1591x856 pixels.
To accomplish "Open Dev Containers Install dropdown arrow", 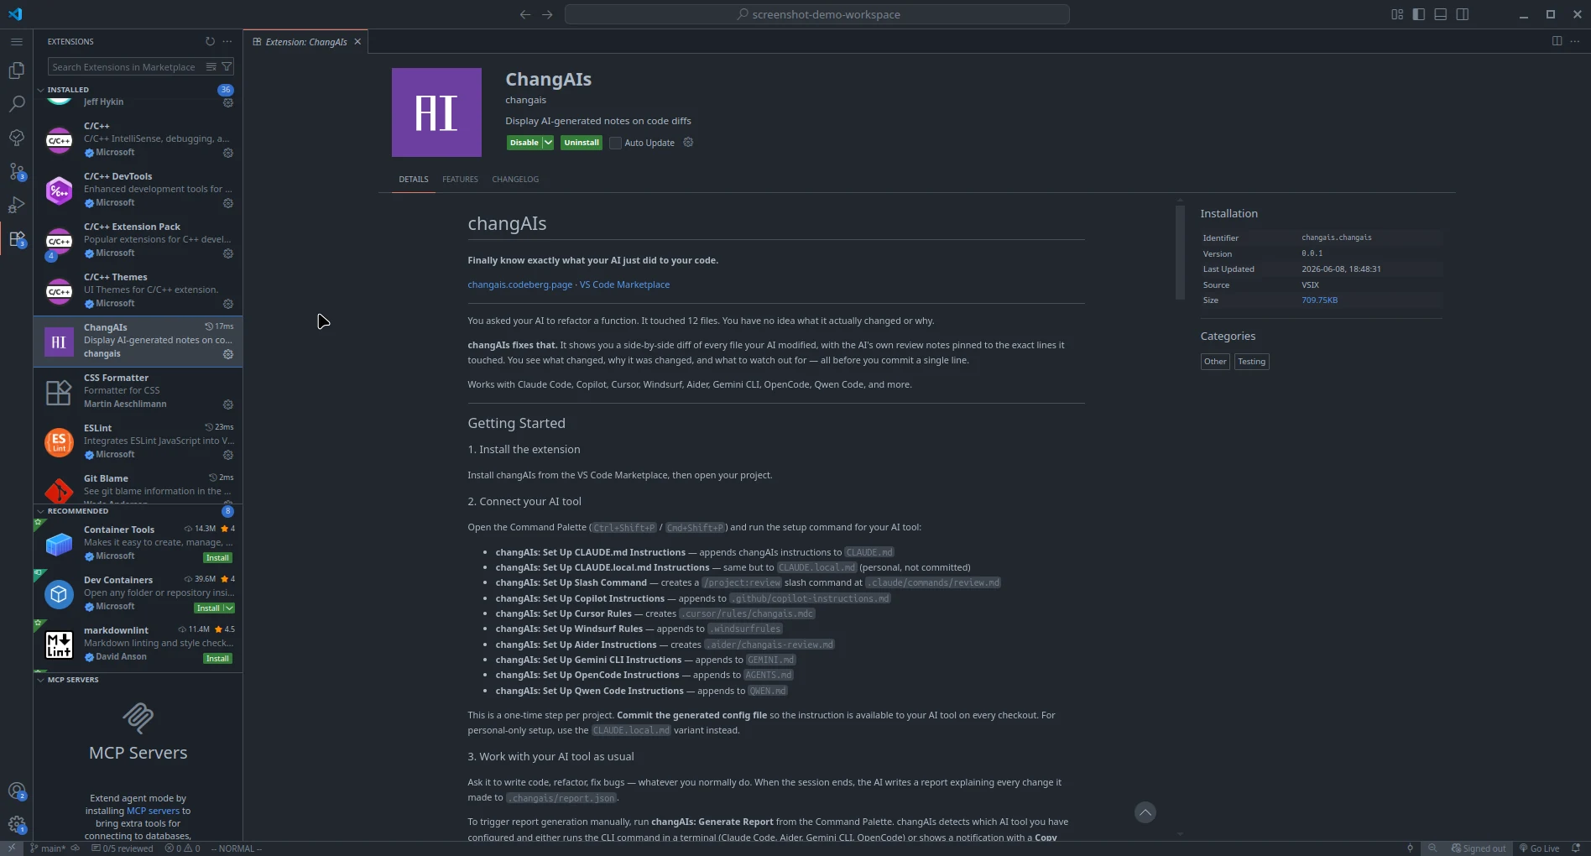I will (x=229, y=608).
